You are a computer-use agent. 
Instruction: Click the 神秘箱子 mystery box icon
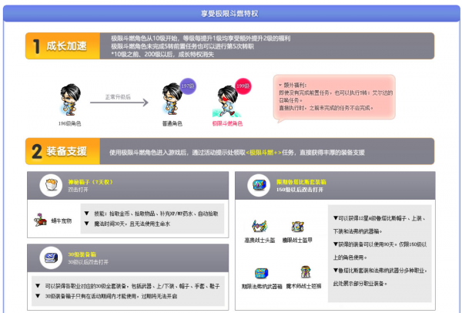(x=51, y=186)
